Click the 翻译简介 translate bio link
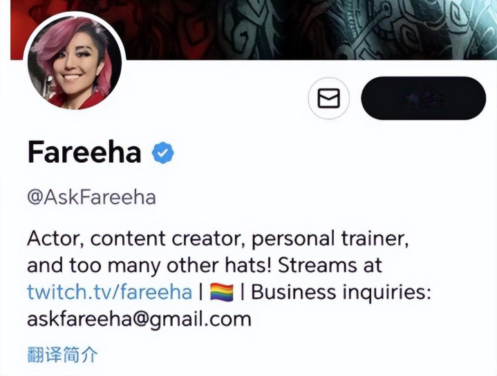 pos(62,354)
